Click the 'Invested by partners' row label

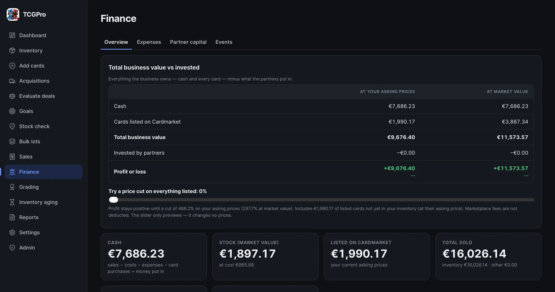point(139,153)
